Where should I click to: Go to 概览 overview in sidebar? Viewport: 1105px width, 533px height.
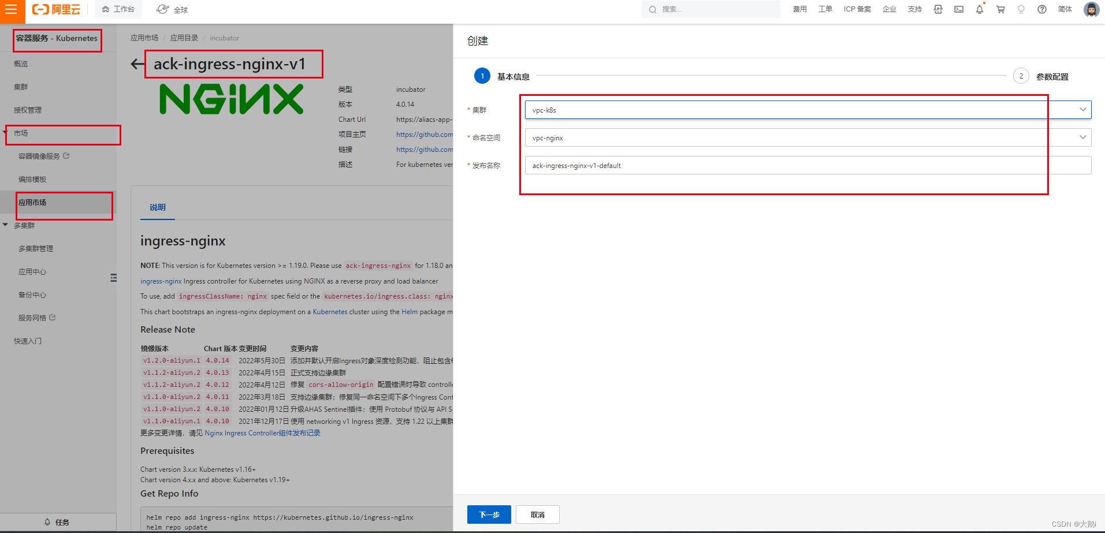pos(21,64)
